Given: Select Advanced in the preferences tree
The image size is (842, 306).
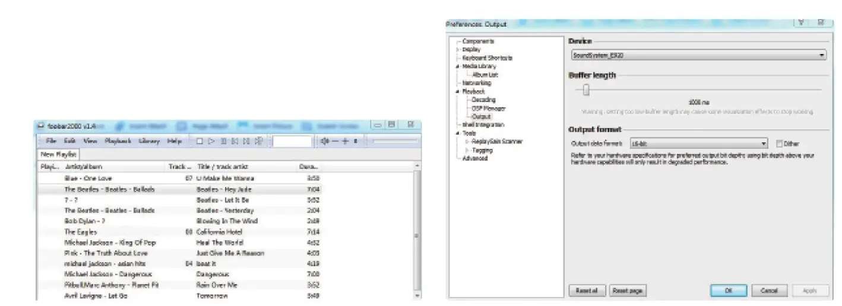Looking at the screenshot, I should pyautogui.click(x=474, y=158).
